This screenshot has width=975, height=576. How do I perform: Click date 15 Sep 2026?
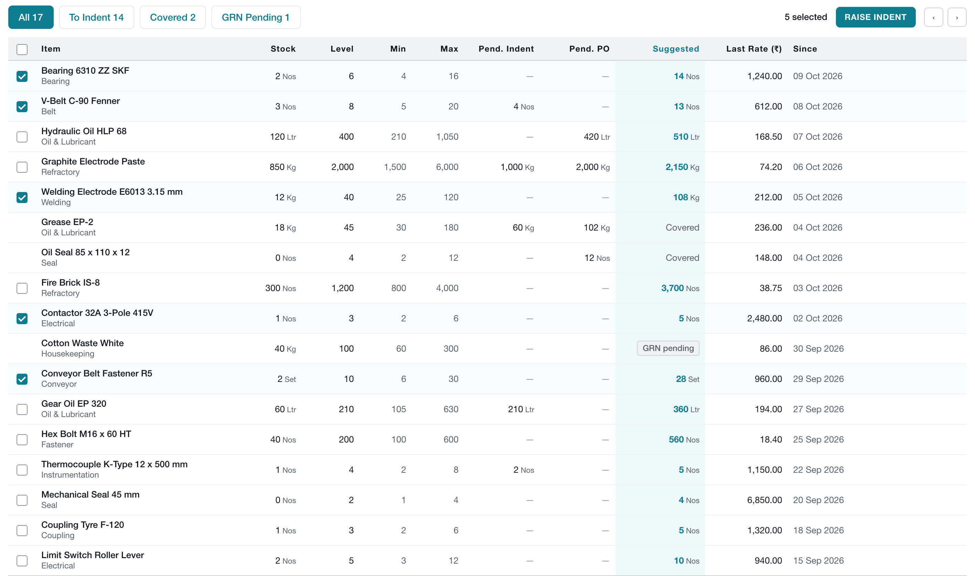tap(818, 561)
